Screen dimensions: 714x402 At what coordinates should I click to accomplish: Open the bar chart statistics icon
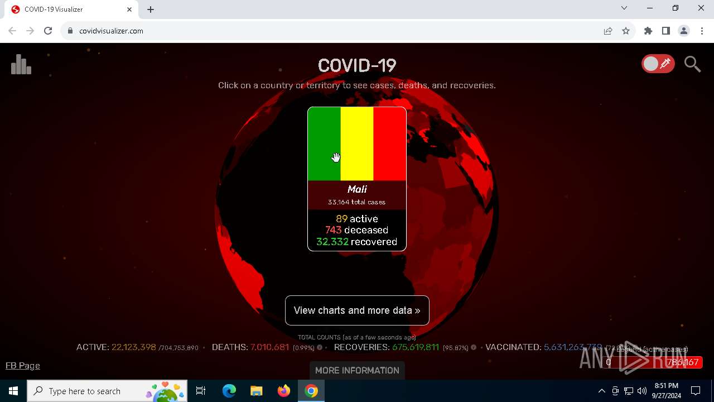point(21,64)
